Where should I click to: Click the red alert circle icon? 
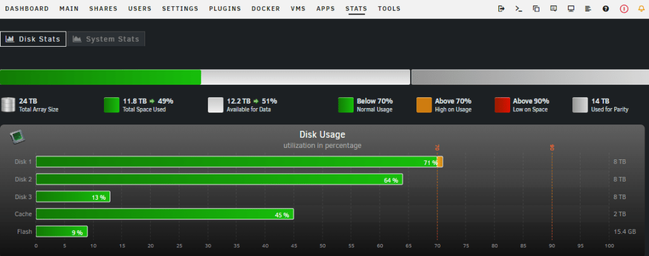(623, 9)
